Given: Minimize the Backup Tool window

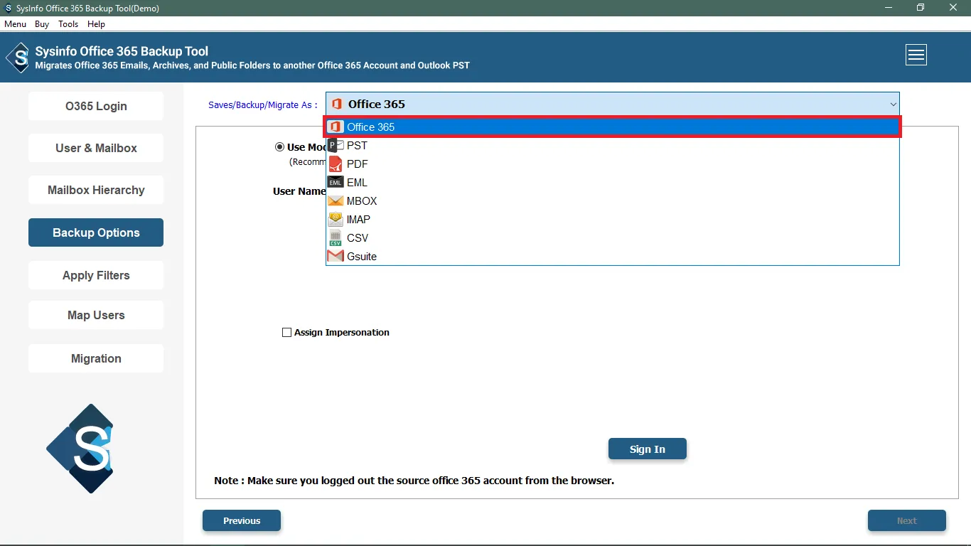Looking at the screenshot, I should pyautogui.click(x=888, y=8).
